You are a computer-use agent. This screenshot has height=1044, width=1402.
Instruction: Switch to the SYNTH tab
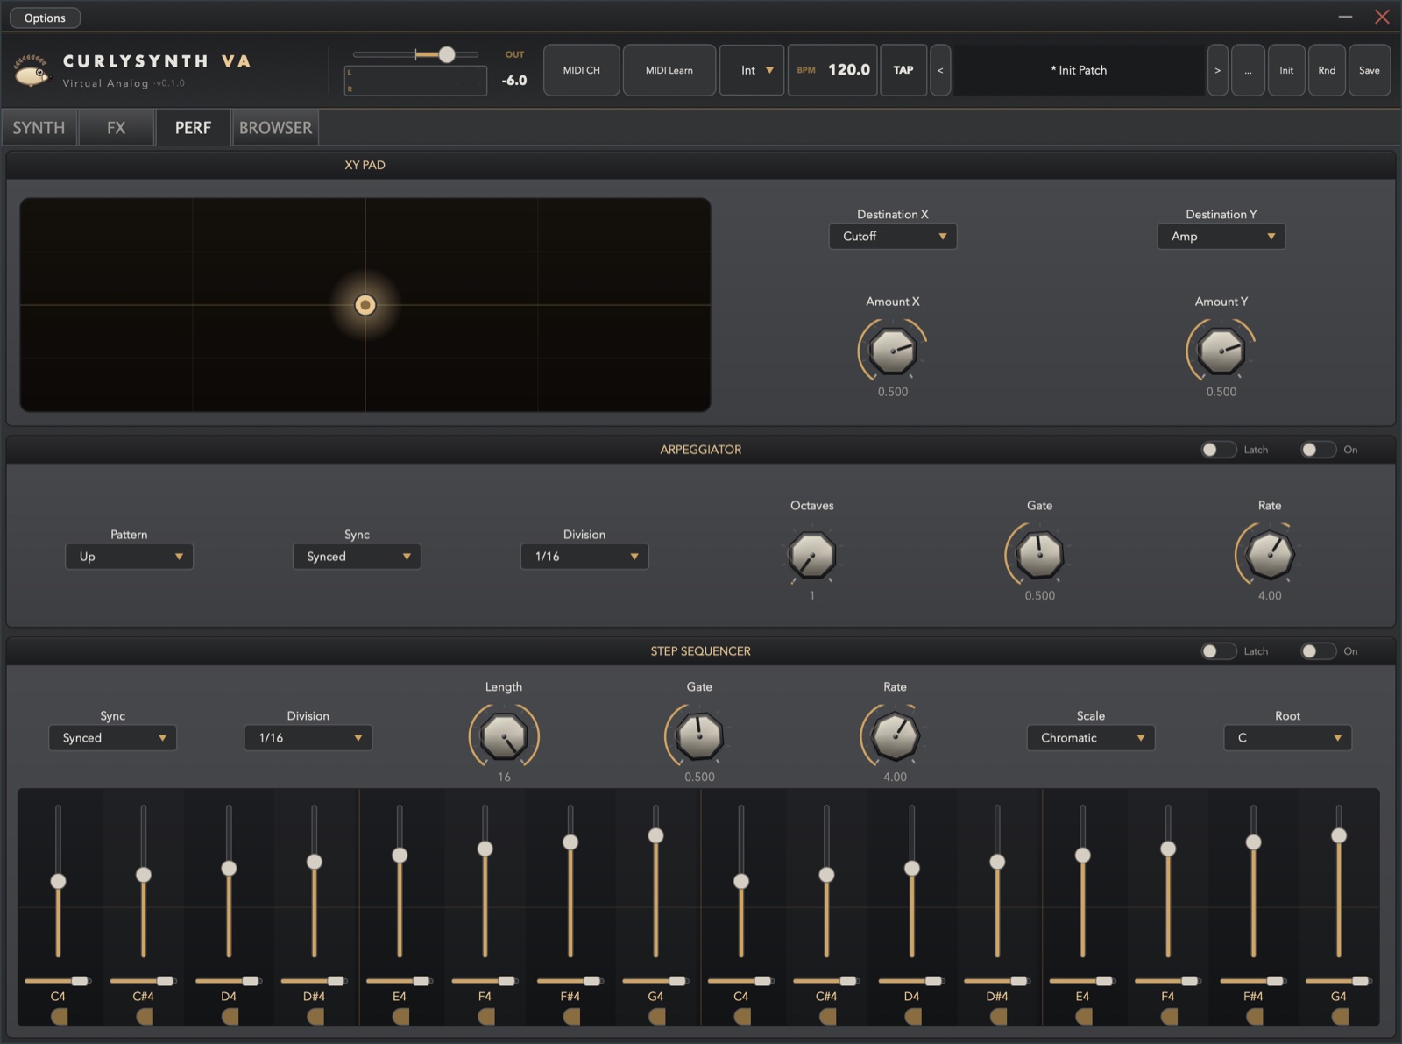point(39,128)
